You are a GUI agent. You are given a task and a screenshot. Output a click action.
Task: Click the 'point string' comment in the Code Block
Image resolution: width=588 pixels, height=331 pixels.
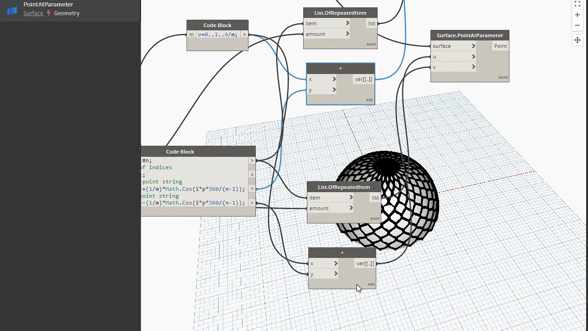click(x=162, y=182)
